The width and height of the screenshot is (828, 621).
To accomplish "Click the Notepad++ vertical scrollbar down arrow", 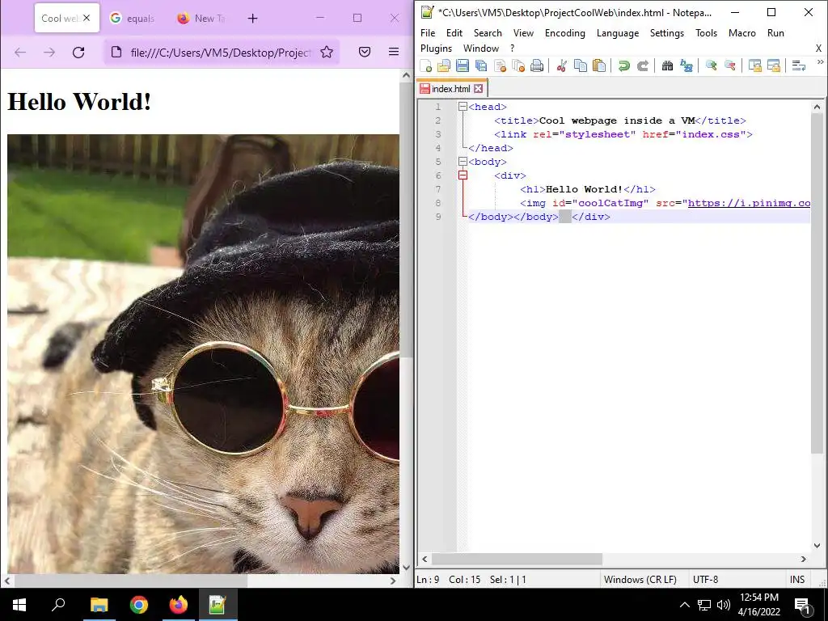I will pyautogui.click(x=817, y=546).
